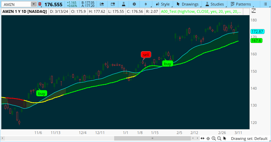Open the Drawing set: Default selector
271x142 pixels.
(249, 139)
